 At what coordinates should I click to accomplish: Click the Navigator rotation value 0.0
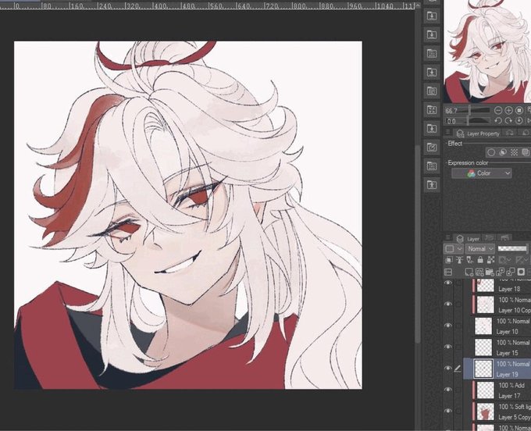point(451,121)
